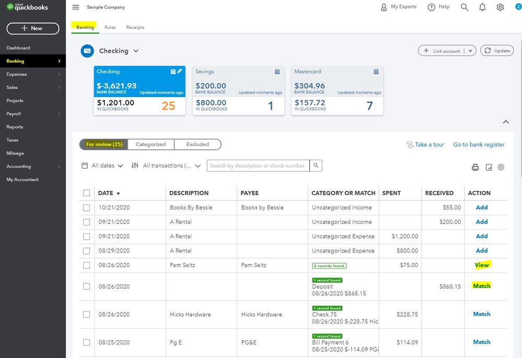The image size is (522, 358).
Task: Click View for the Pam Seitz row
Action: click(481, 265)
